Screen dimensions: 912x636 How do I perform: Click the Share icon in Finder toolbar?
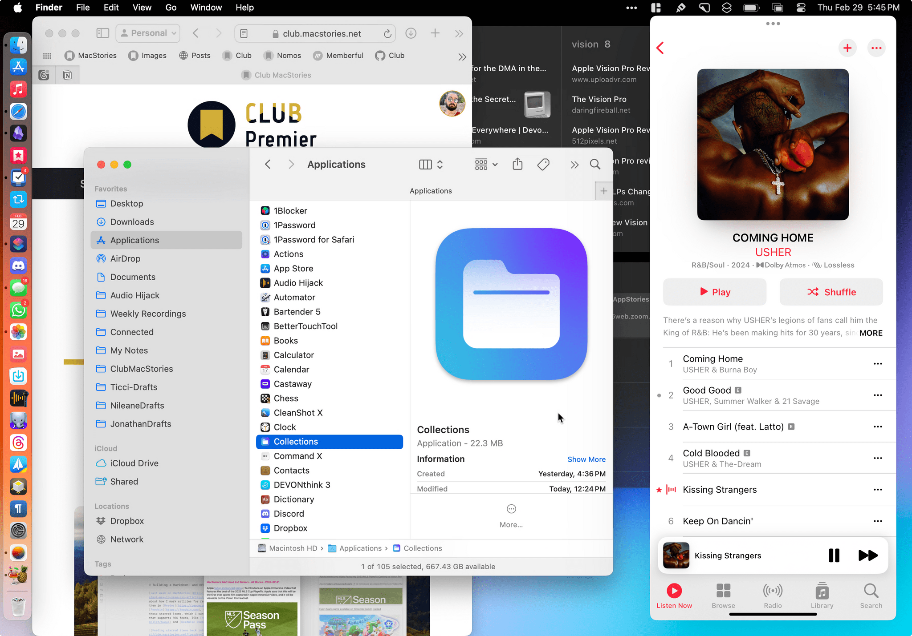tap(517, 164)
